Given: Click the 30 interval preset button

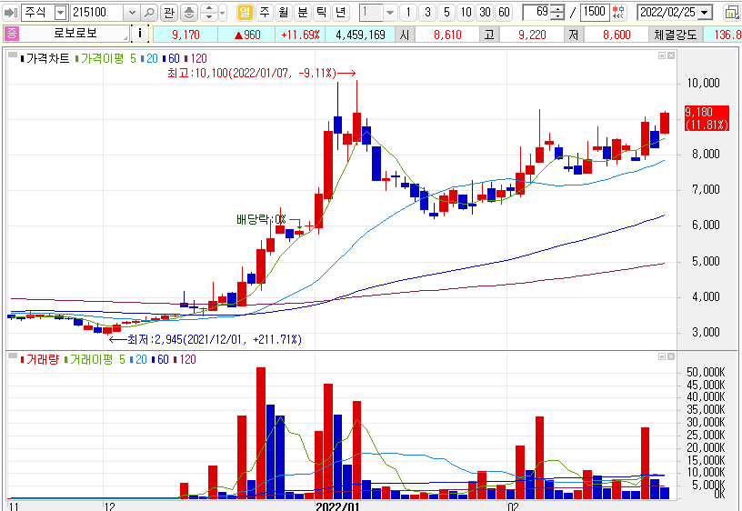Looking at the screenshot, I should 485,13.
